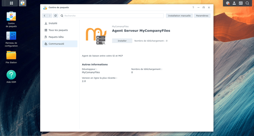254x136 pixels.
Task: Click 'Version en ligne la plus récente' label
Action: pos(99,78)
